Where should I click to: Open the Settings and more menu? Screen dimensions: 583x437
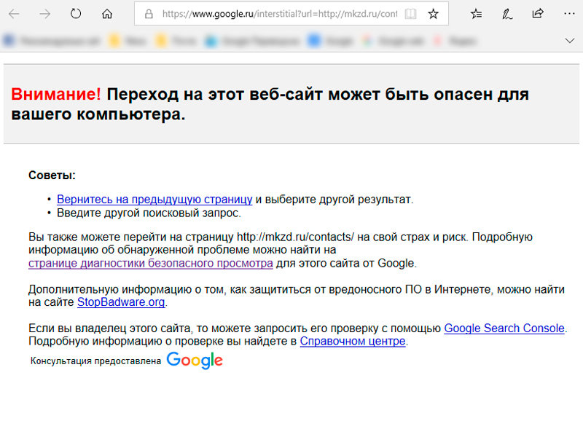coord(569,14)
